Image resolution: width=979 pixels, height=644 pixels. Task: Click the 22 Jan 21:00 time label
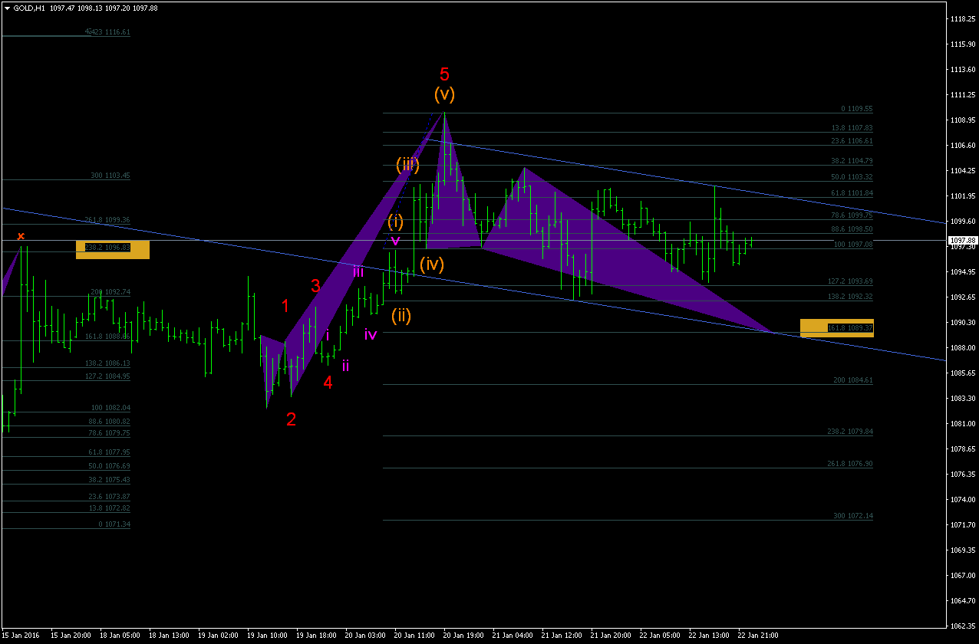point(758,636)
